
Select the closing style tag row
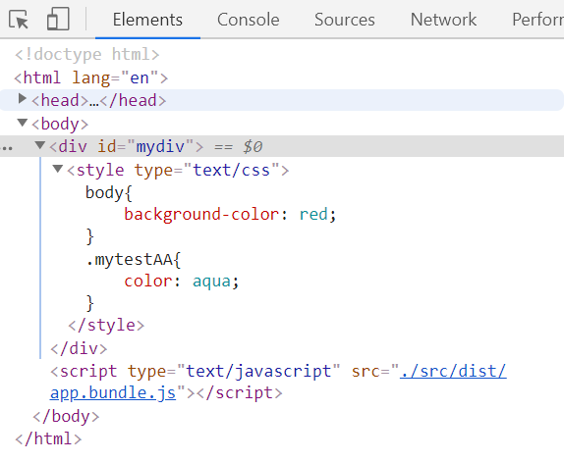[x=106, y=326]
